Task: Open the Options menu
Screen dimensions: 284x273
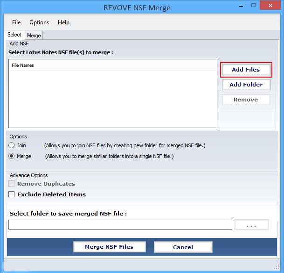Action: (39, 22)
